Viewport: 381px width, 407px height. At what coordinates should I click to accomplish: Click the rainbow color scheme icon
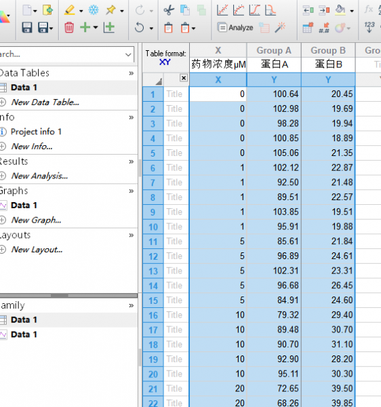point(5,17)
